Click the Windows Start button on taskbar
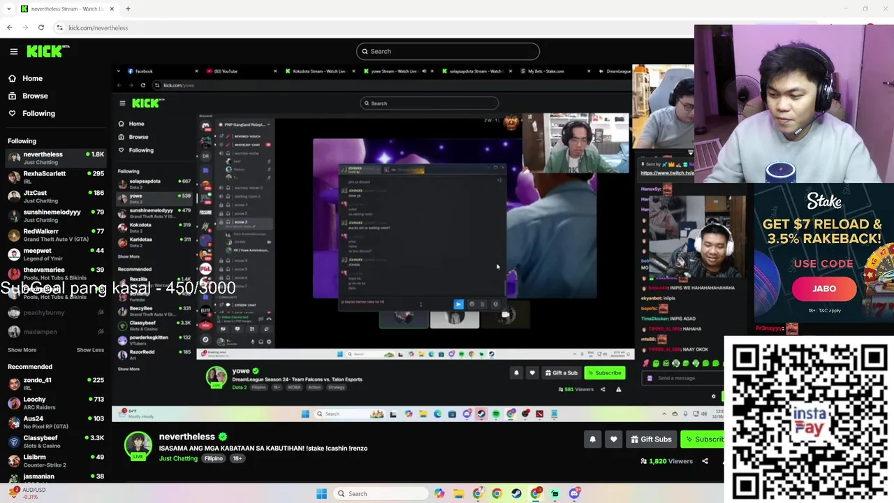Image resolution: width=894 pixels, height=503 pixels. tap(321, 494)
